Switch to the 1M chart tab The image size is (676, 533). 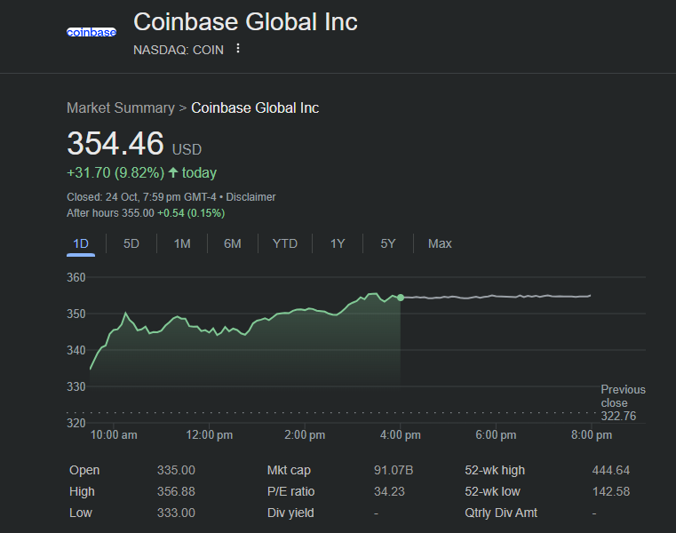[182, 243]
